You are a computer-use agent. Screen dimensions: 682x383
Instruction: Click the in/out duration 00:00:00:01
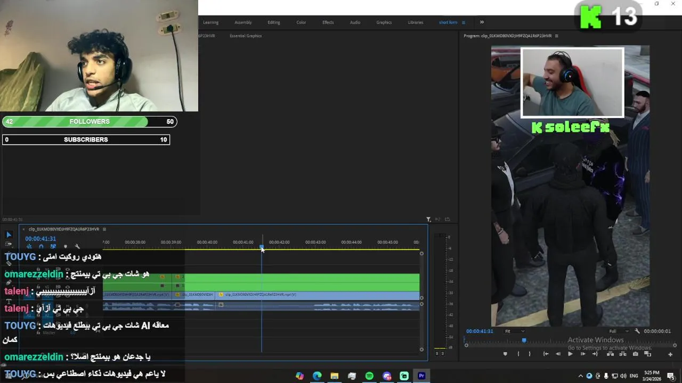657,331
